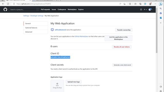
Task: Open the Outlook sidebar icon
Action: (161, 18)
